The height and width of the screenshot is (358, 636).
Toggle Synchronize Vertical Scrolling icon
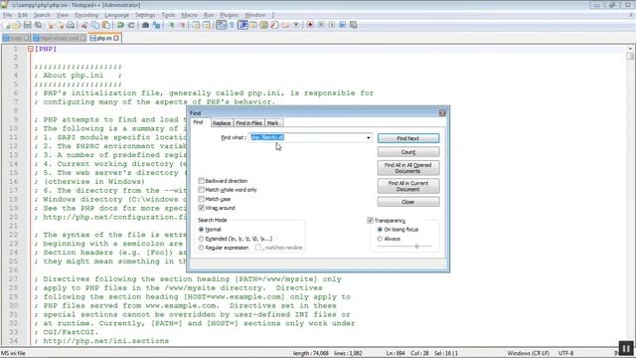(x=197, y=25)
